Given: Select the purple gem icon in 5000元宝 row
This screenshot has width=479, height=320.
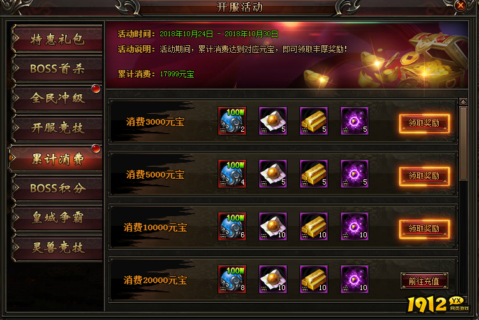Looking at the screenshot, I should coord(355,174).
